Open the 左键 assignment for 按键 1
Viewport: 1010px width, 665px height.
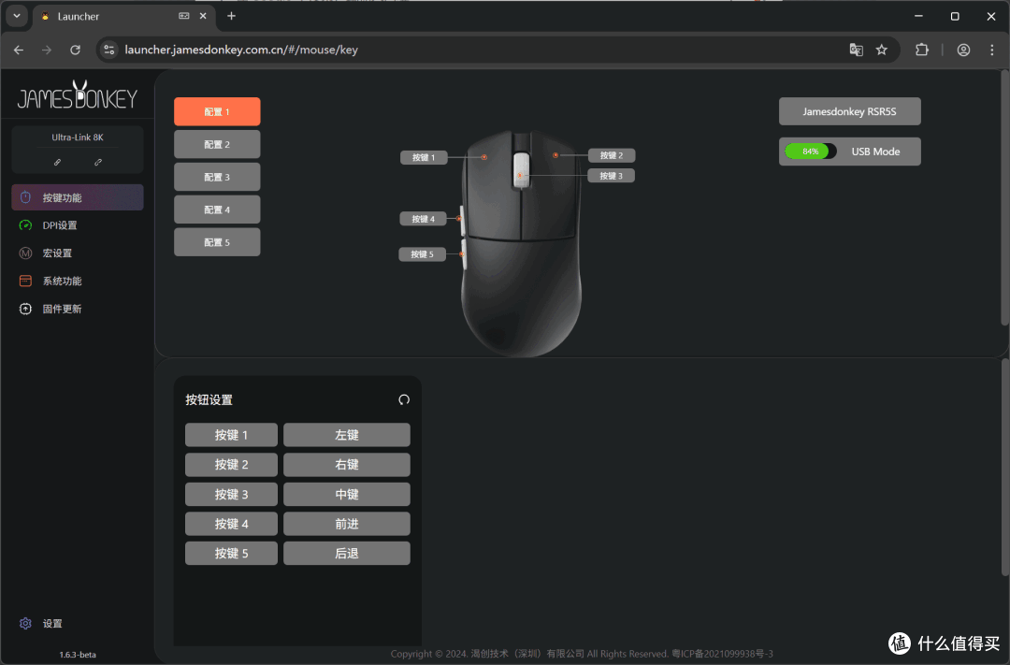tap(347, 435)
